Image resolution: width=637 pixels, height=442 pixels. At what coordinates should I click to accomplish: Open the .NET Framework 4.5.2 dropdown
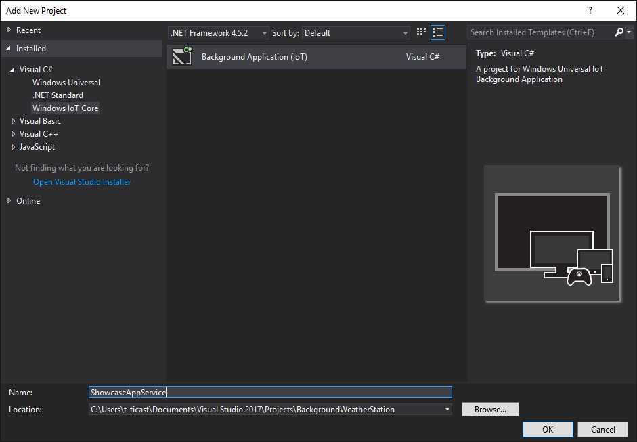[264, 32]
